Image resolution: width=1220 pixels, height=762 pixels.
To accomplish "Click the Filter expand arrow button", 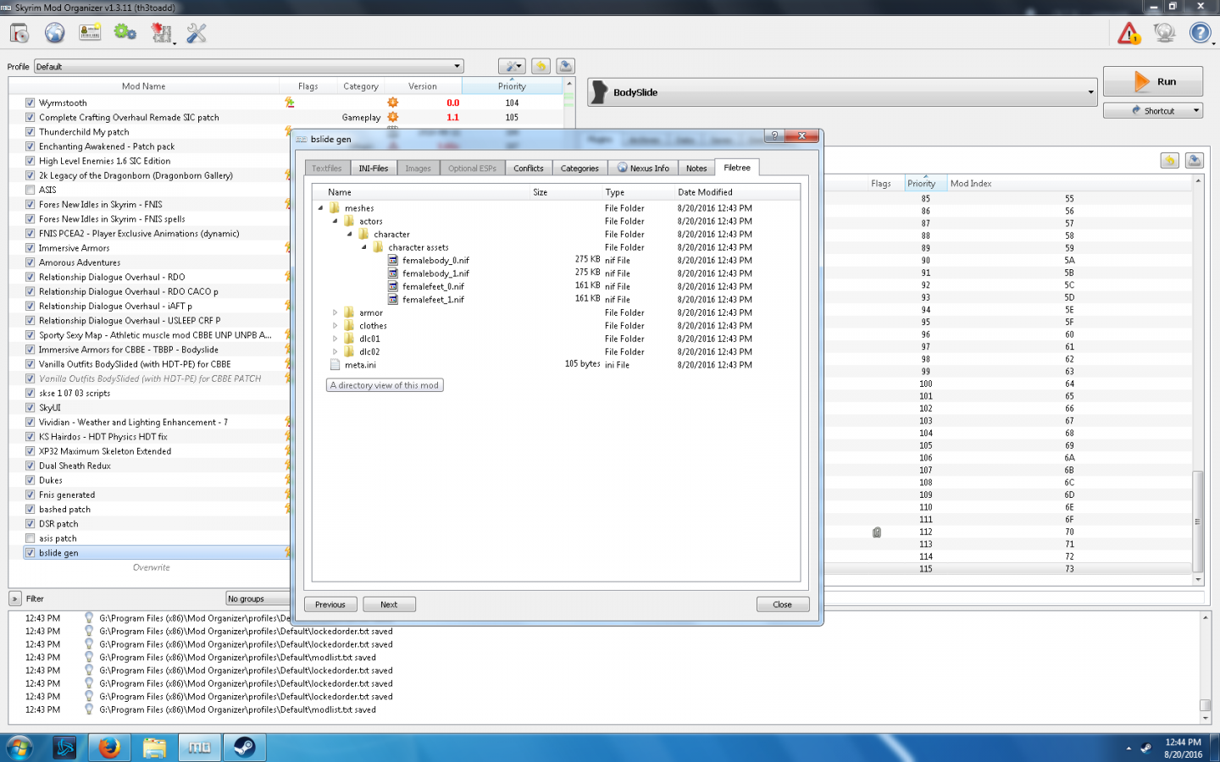I will (15, 599).
